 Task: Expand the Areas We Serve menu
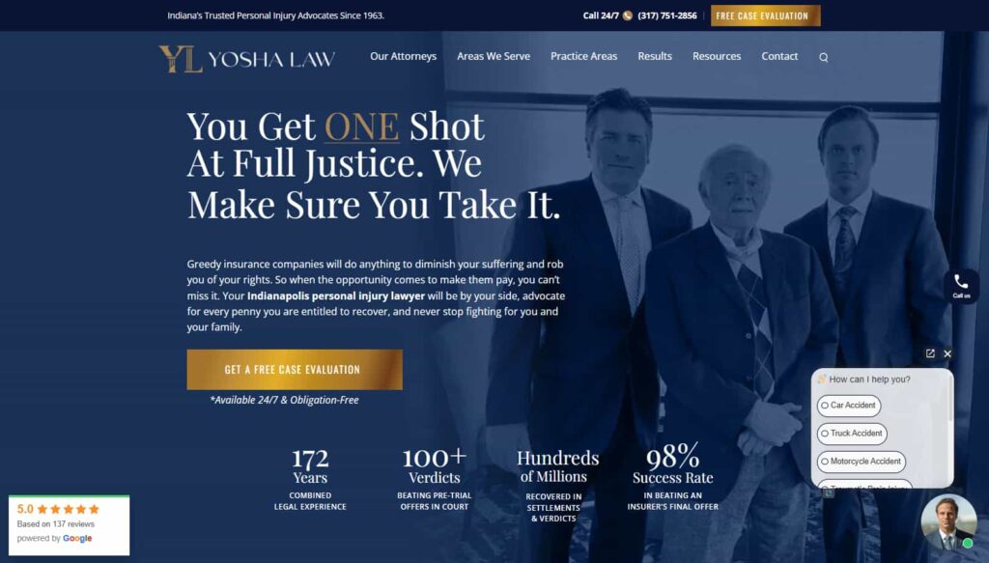pos(494,56)
